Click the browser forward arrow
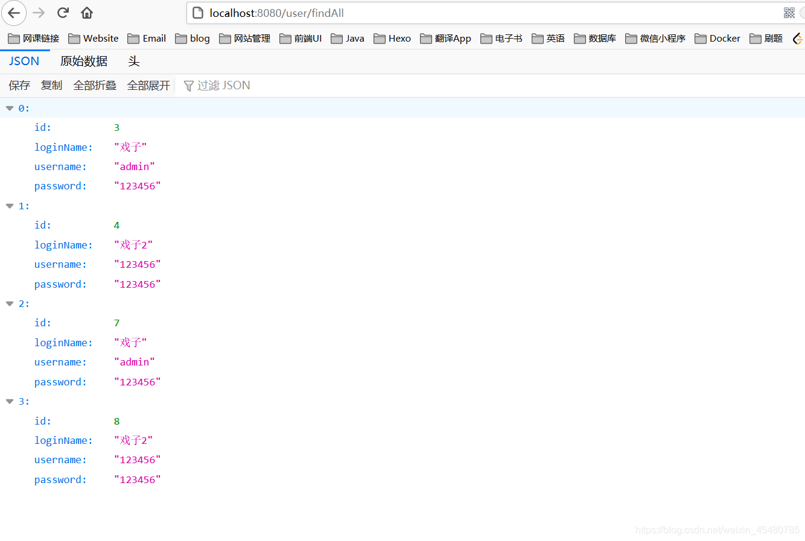 [x=39, y=13]
